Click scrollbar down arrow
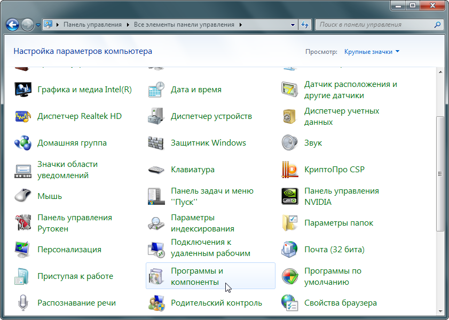449x320 pixels. click(440, 311)
